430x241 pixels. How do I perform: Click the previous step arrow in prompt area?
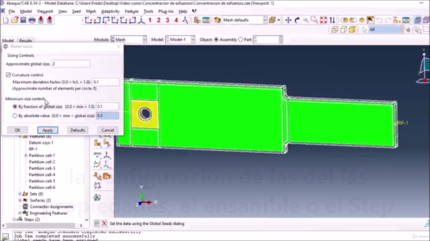97,224
